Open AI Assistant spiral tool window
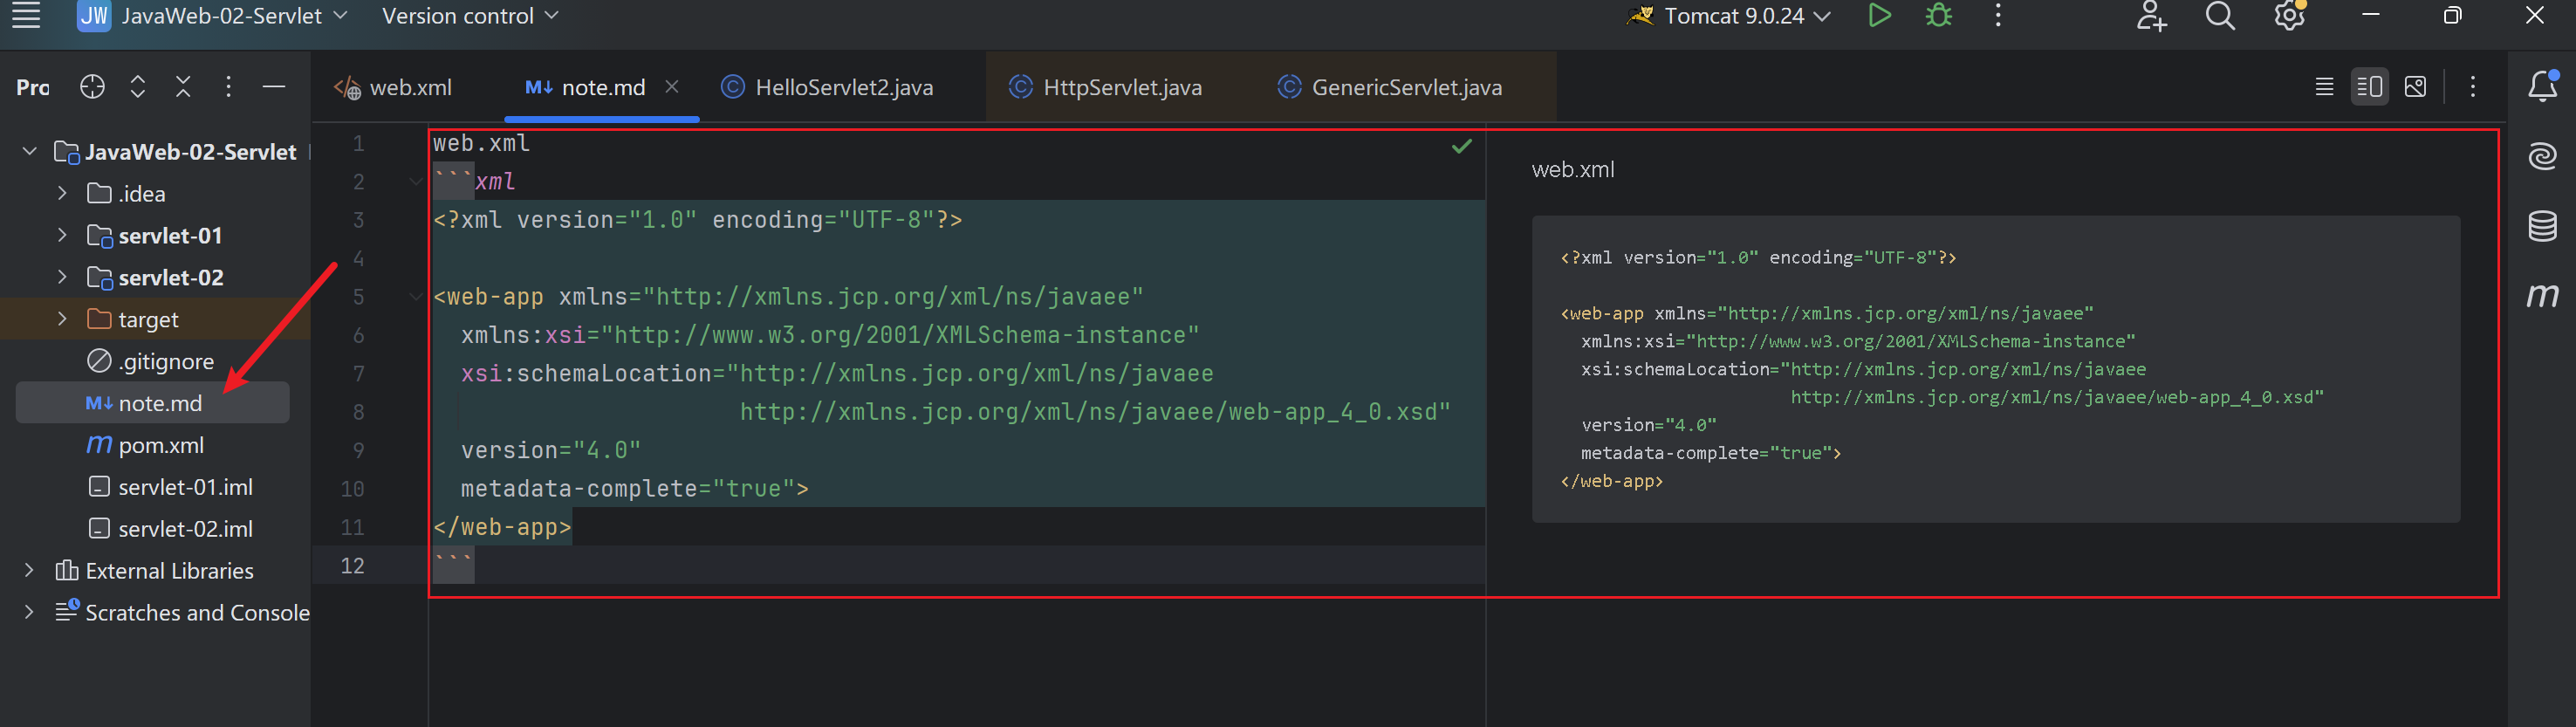Viewport: 2576px width, 727px height. click(x=2542, y=157)
